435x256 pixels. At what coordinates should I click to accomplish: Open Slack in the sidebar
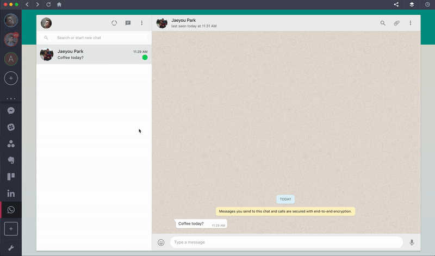11,127
